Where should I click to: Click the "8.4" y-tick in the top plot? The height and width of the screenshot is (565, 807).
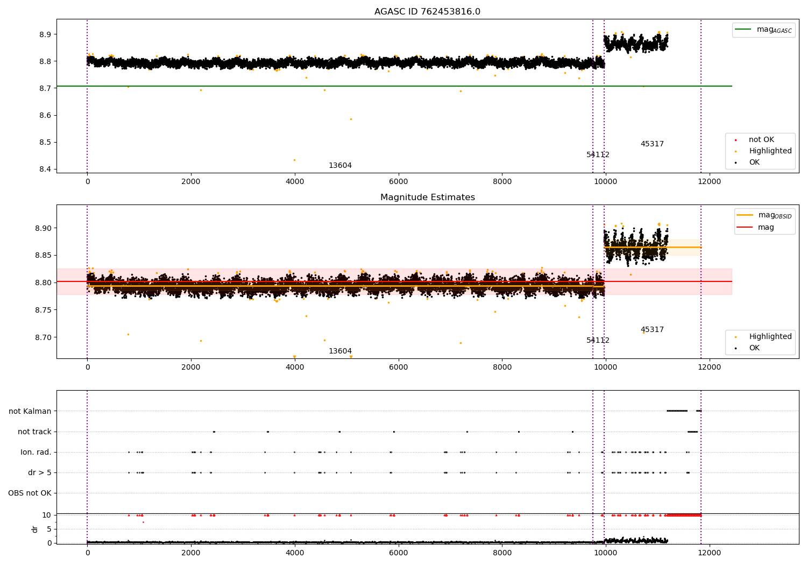coord(46,169)
